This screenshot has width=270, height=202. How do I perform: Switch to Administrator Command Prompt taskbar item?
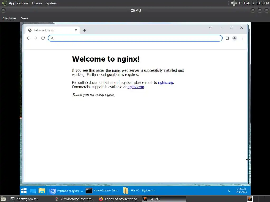pyautogui.click(x=102, y=191)
